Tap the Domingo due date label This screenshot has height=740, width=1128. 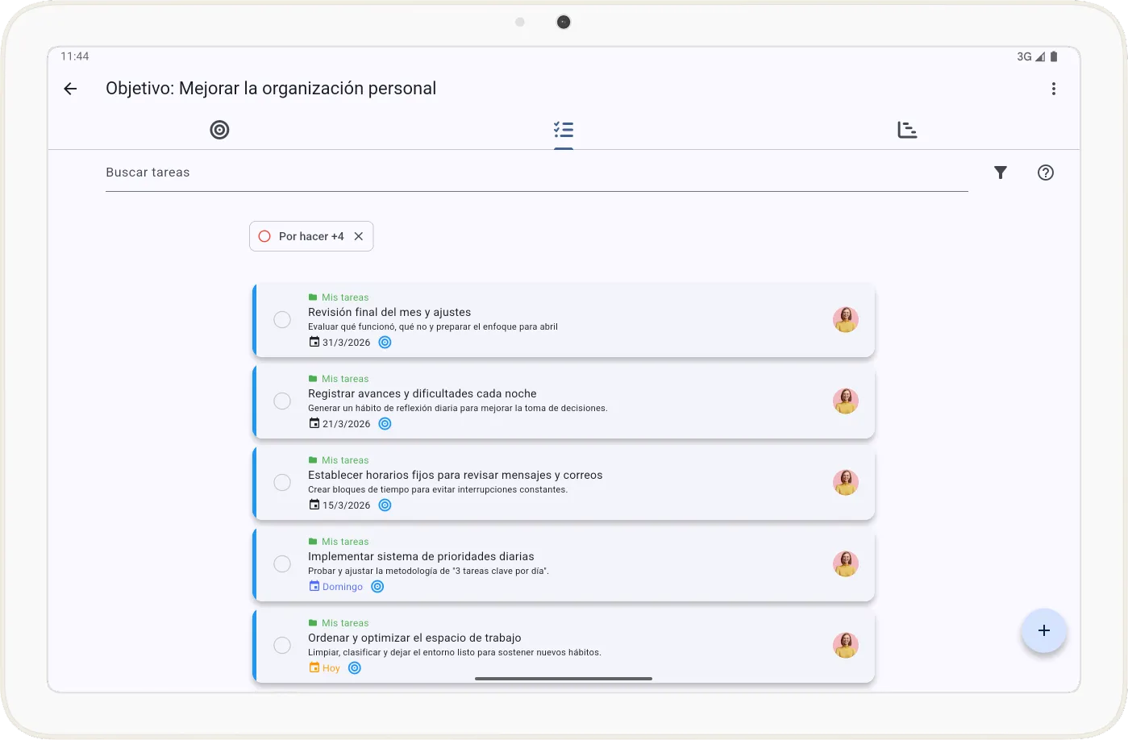point(342,587)
